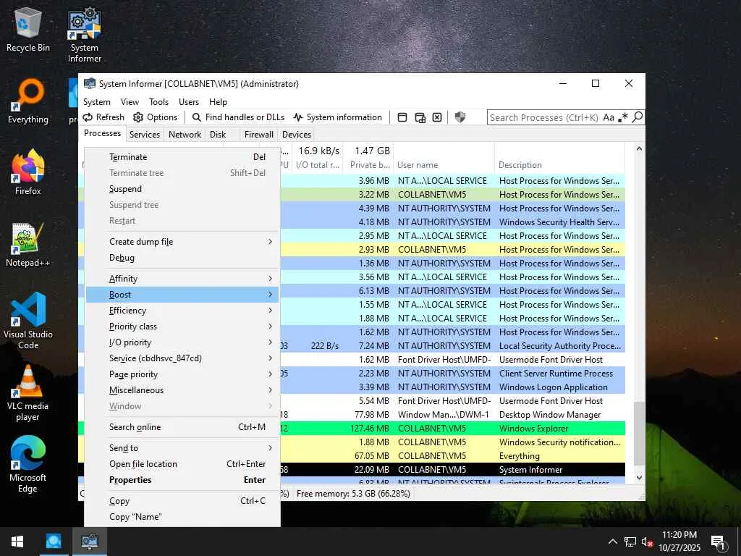Select System Informer desktop shortcut
This screenshot has width=741, height=556.
pos(85,35)
